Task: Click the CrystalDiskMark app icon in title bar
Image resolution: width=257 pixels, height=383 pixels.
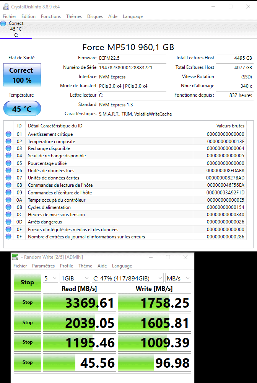Action: (x=15, y=257)
